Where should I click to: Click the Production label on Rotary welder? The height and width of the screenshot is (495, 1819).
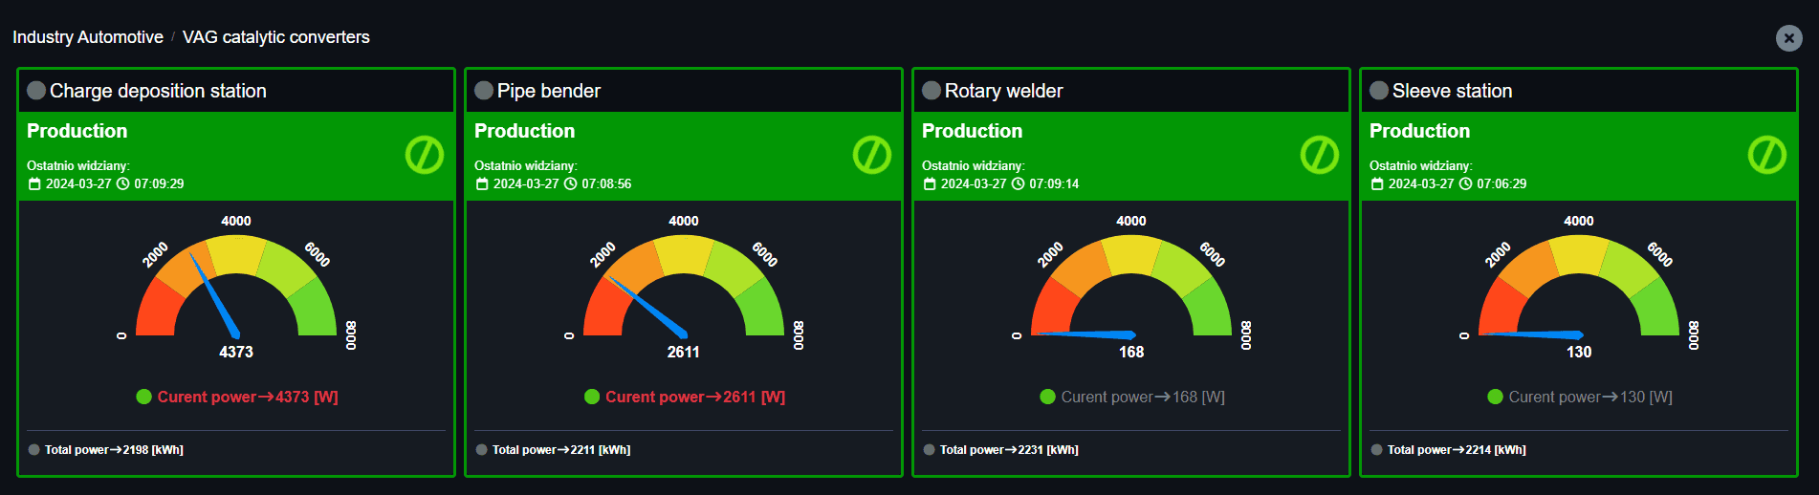pyautogui.click(x=972, y=131)
